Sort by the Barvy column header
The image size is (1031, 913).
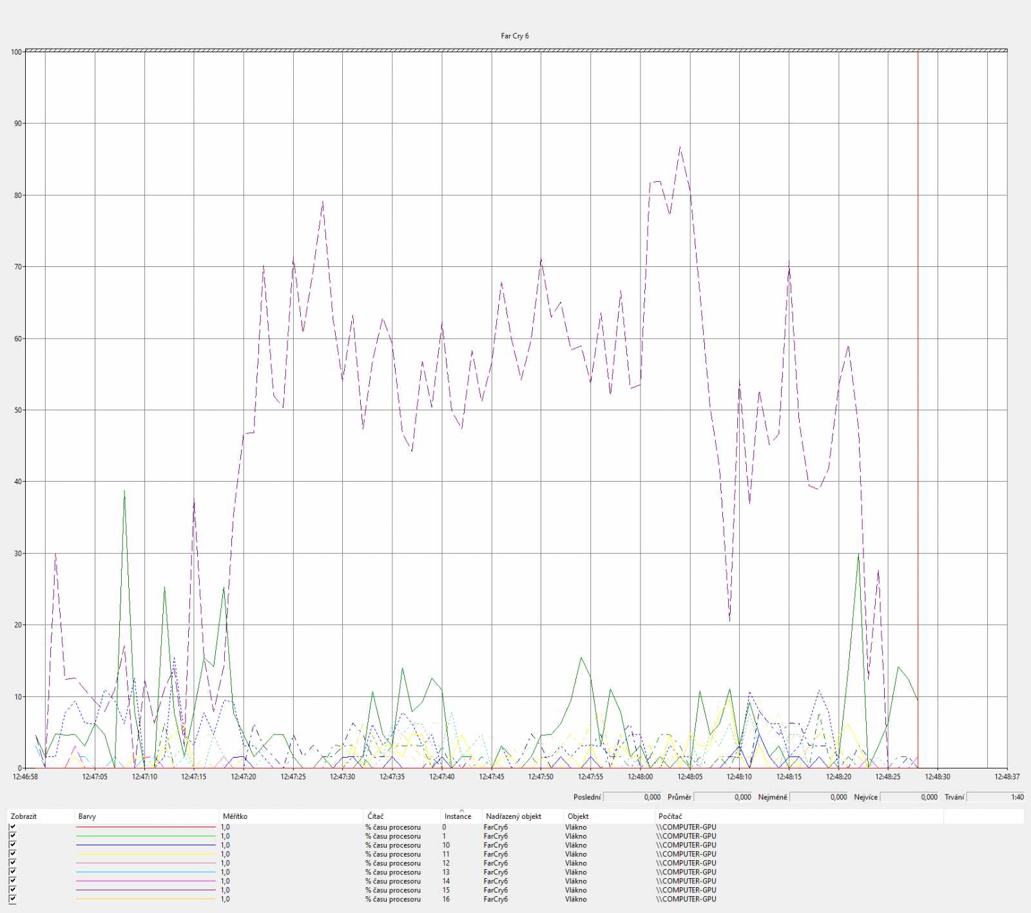147,816
